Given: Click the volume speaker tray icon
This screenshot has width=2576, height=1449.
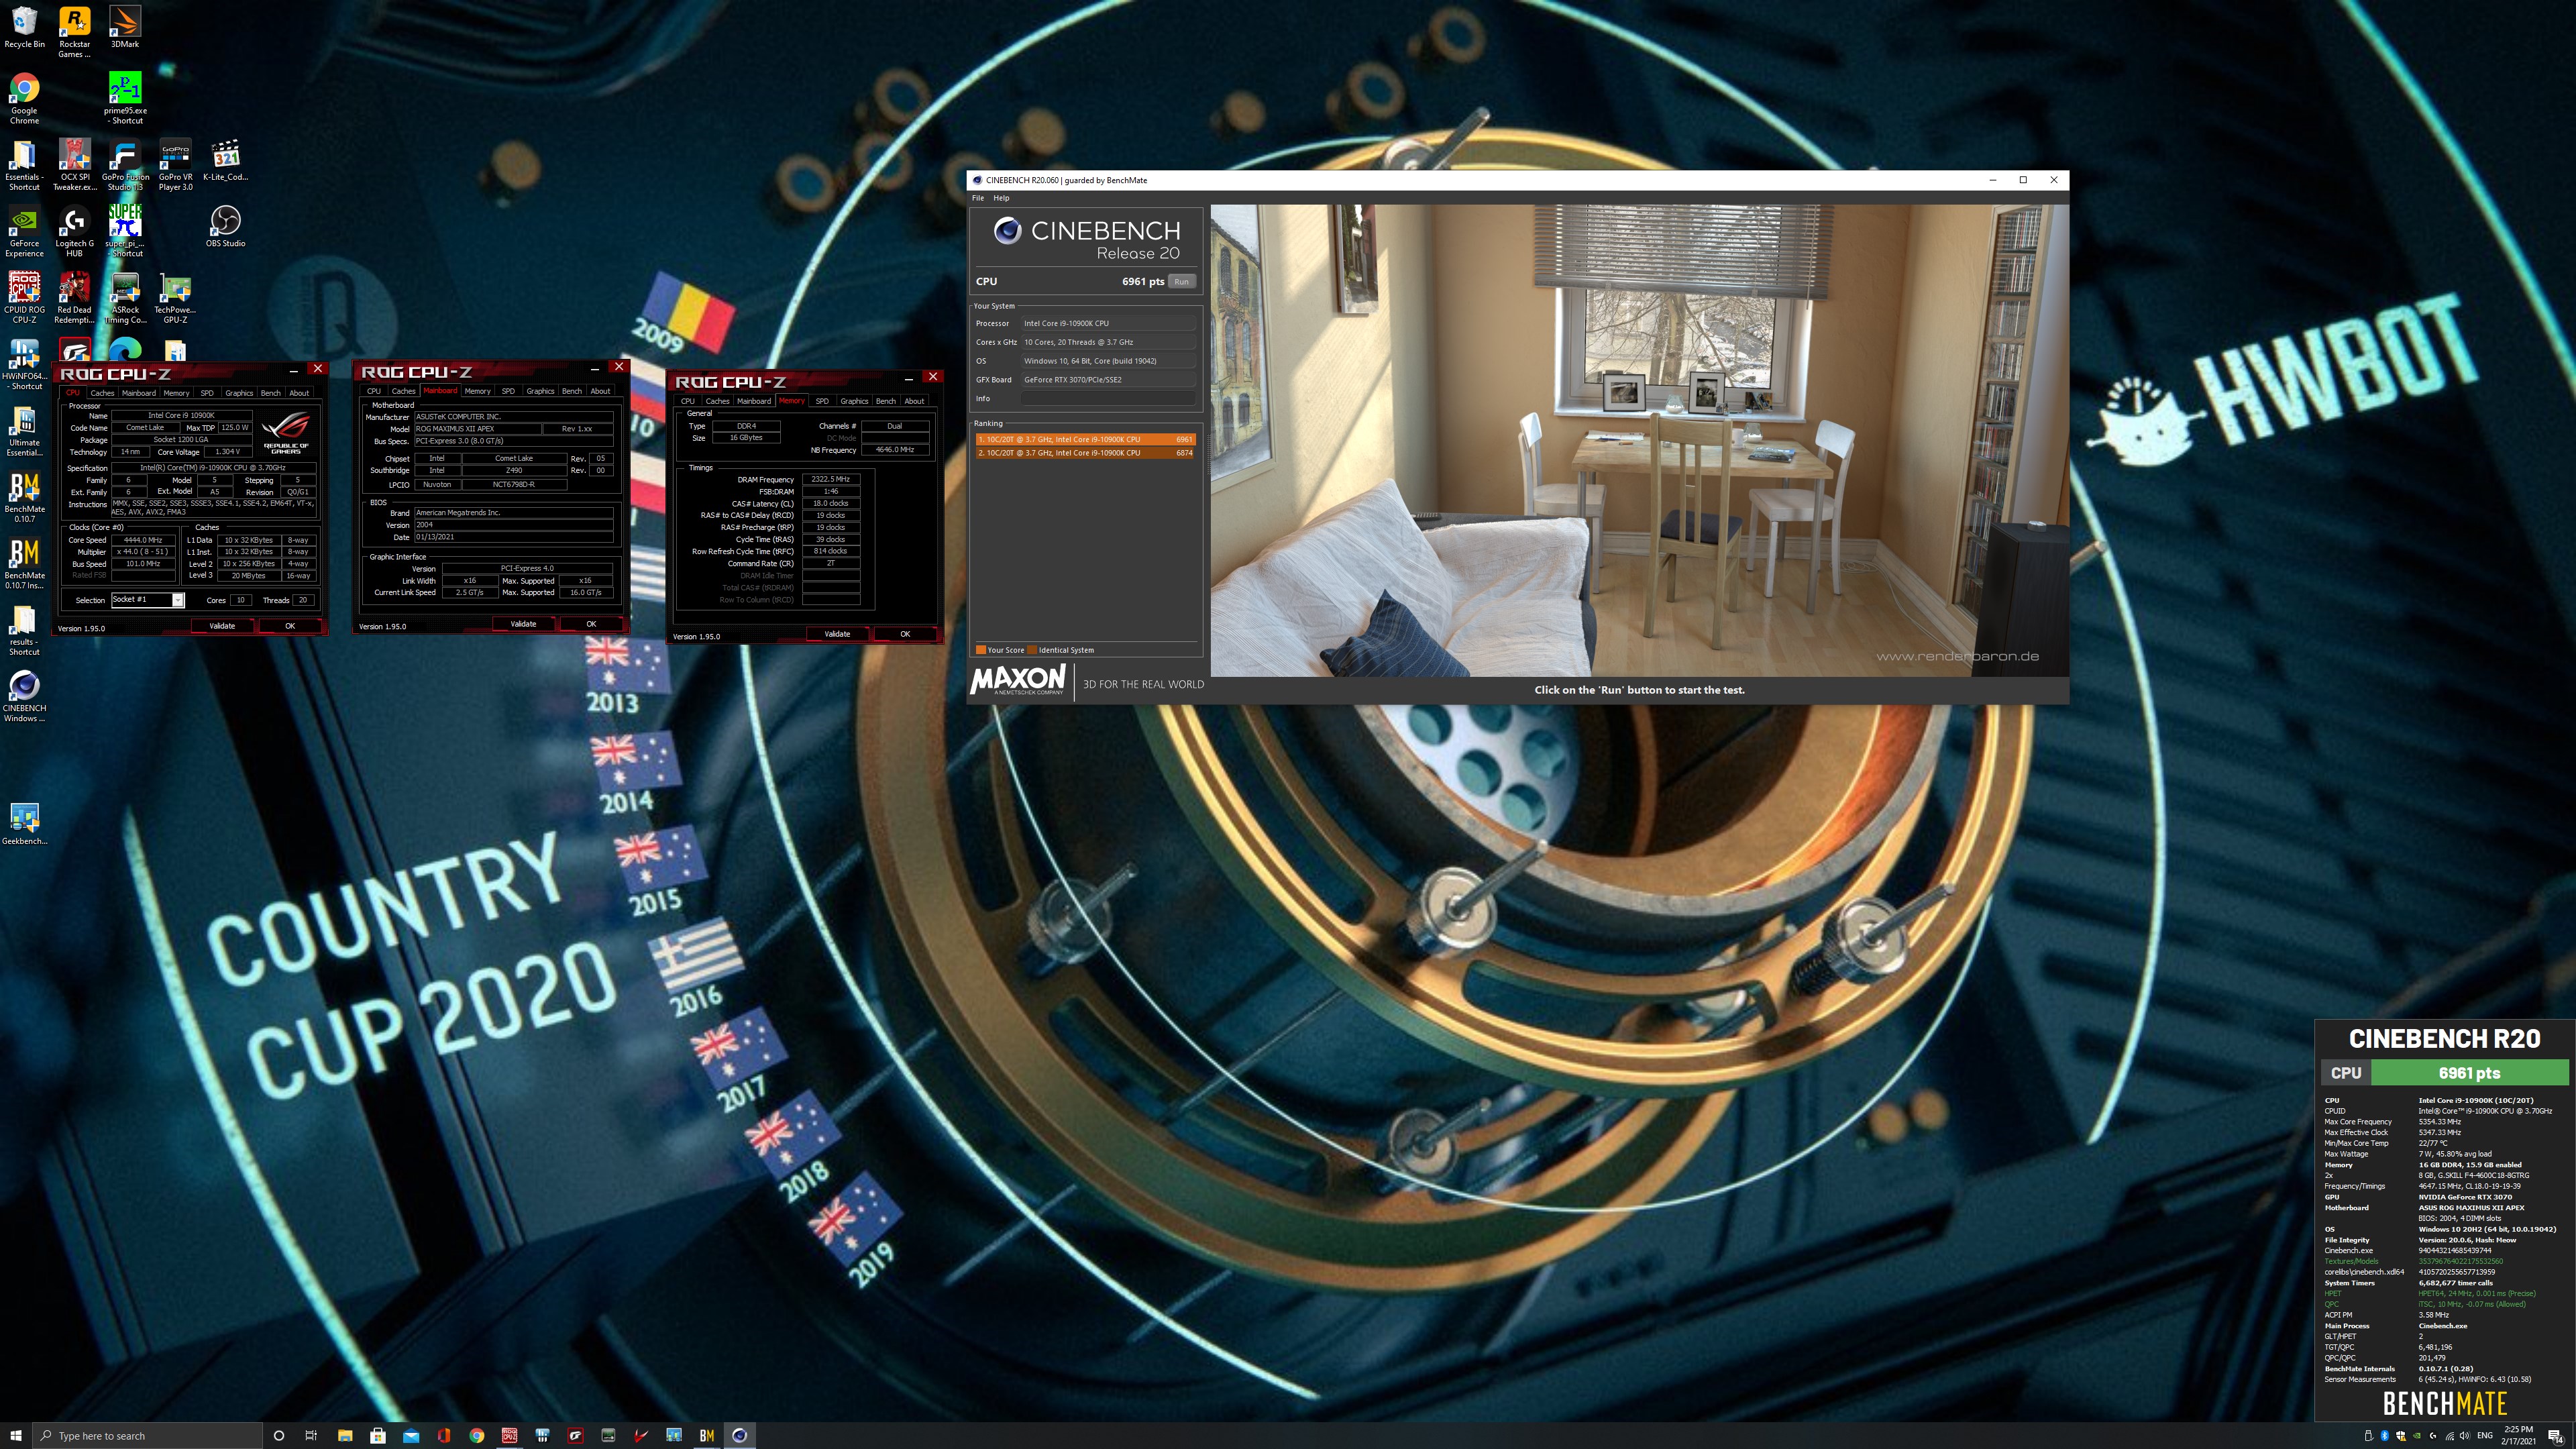Looking at the screenshot, I should (2464, 1436).
